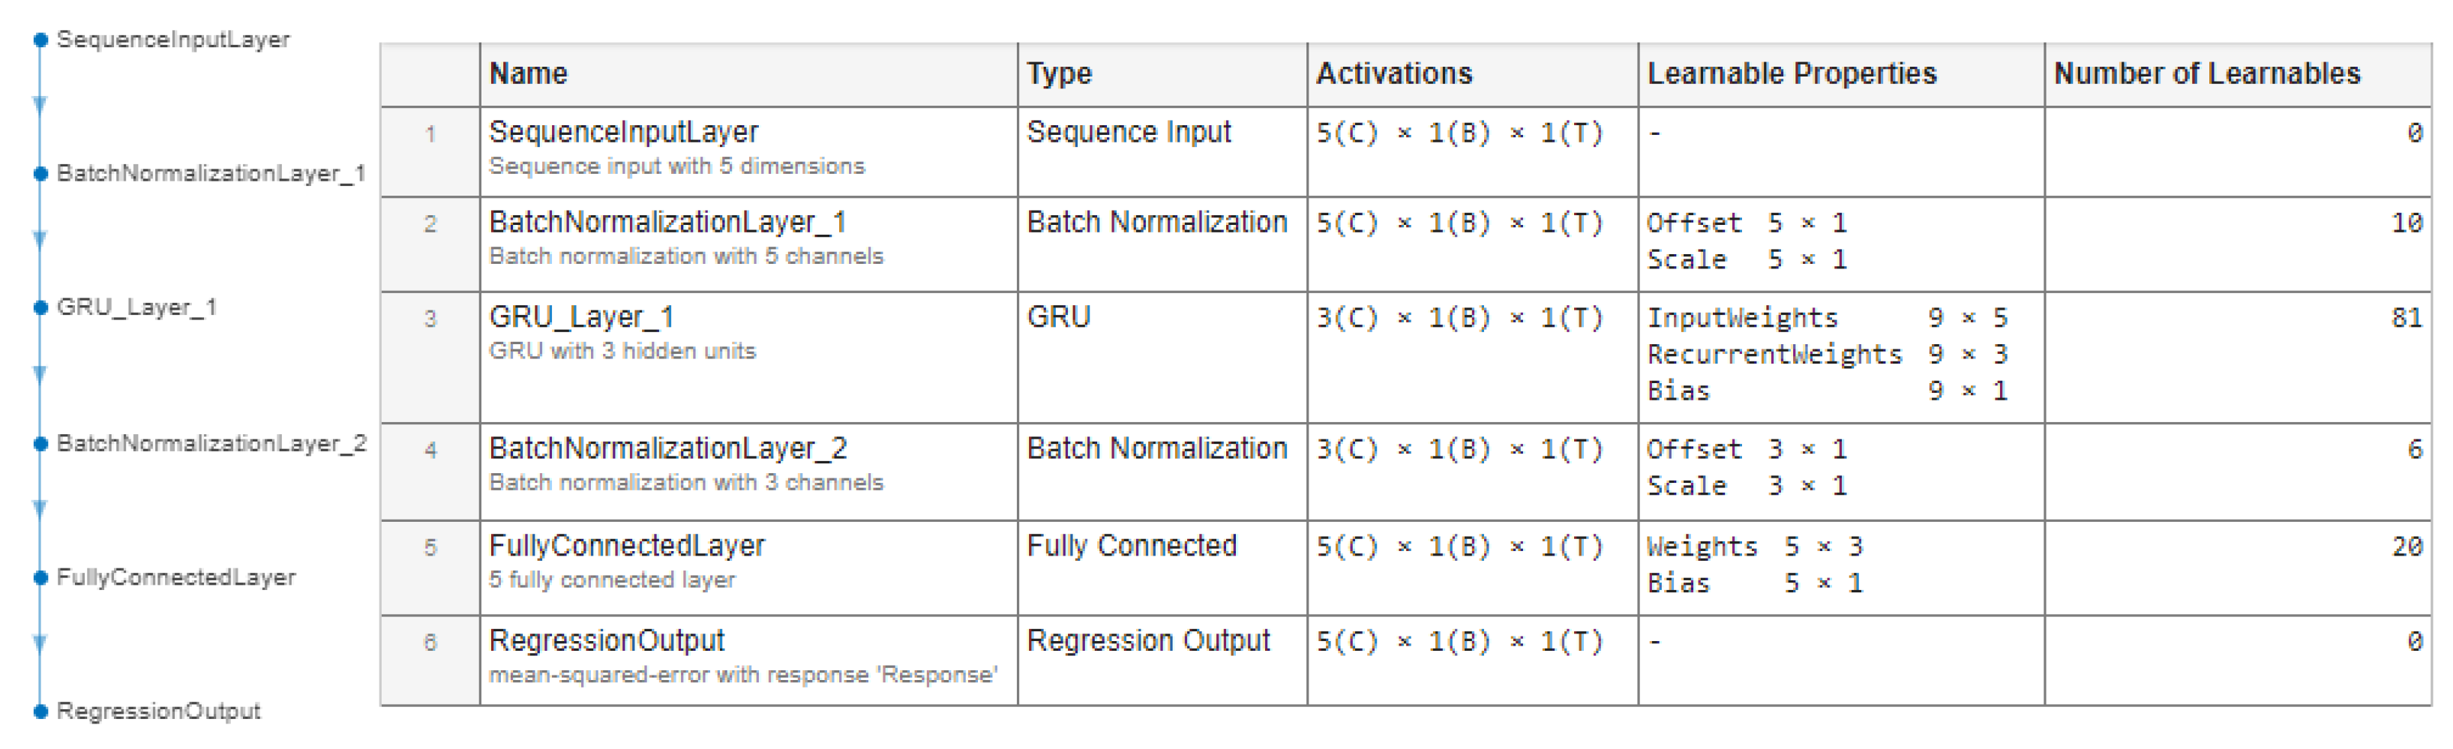The height and width of the screenshot is (749, 2453).
Task: Select the FullyConnectedLayer graph node
Action: [x=40, y=578]
